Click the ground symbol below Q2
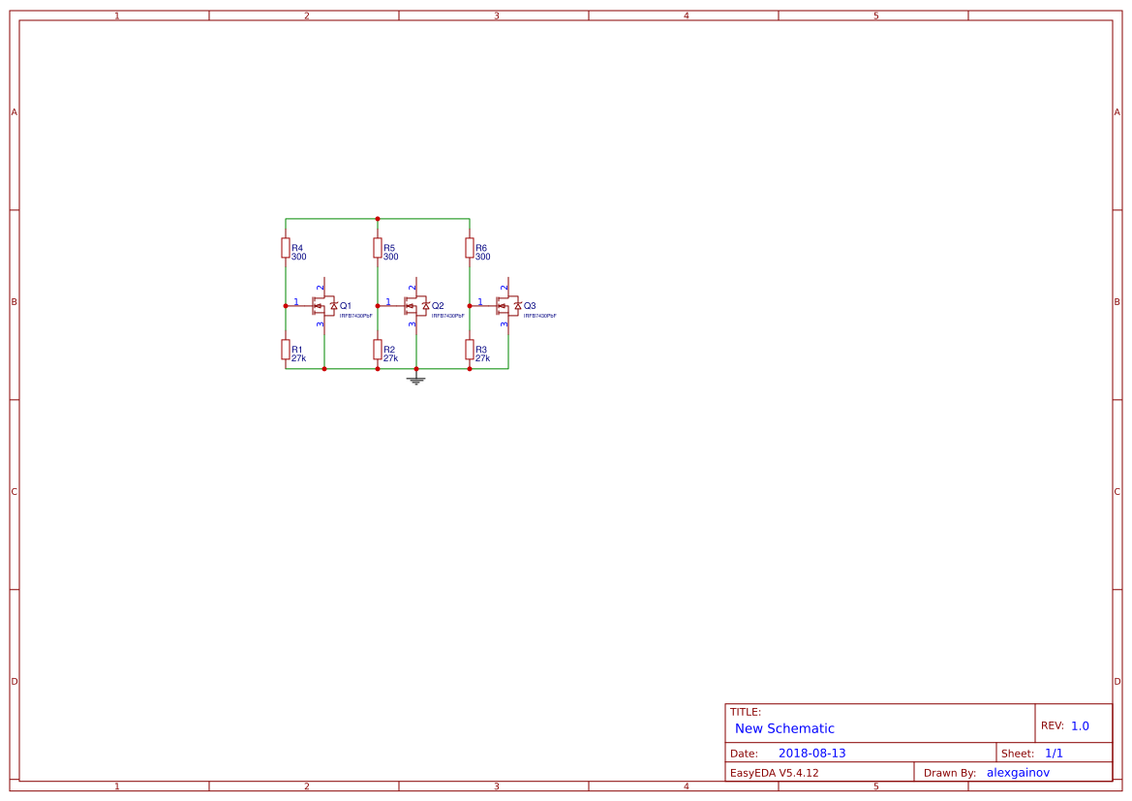This screenshot has width=1132, height=801. coord(414,381)
